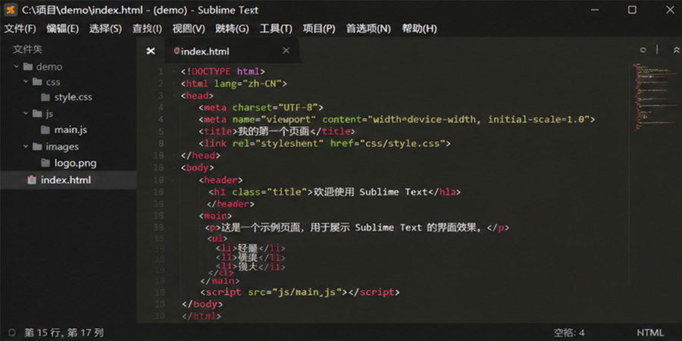Viewport: 682px width, 341px height.
Task: Open the NTML syntax selector in status bar
Action: (650, 333)
